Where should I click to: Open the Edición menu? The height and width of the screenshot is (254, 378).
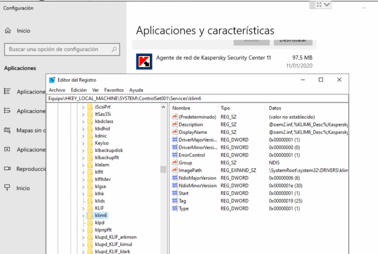click(x=79, y=90)
